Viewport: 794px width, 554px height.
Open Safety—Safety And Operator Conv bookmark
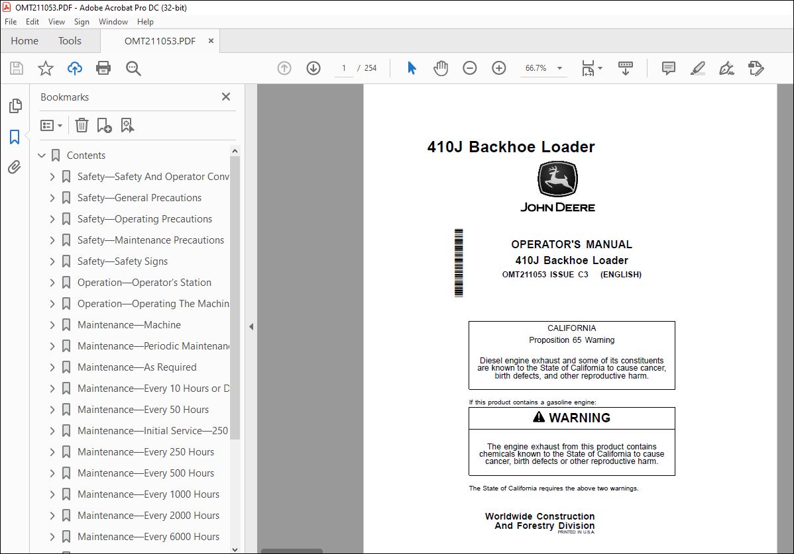153,177
